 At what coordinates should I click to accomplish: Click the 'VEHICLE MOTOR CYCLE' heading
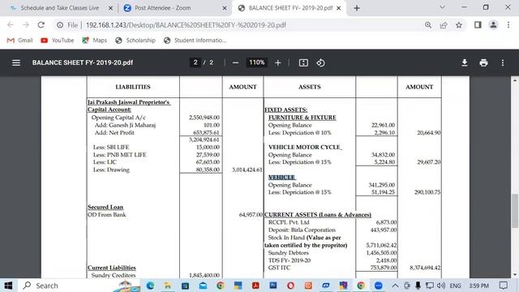pos(305,147)
